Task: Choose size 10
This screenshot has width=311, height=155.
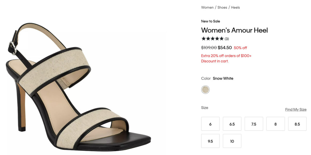Action: point(232,141)
